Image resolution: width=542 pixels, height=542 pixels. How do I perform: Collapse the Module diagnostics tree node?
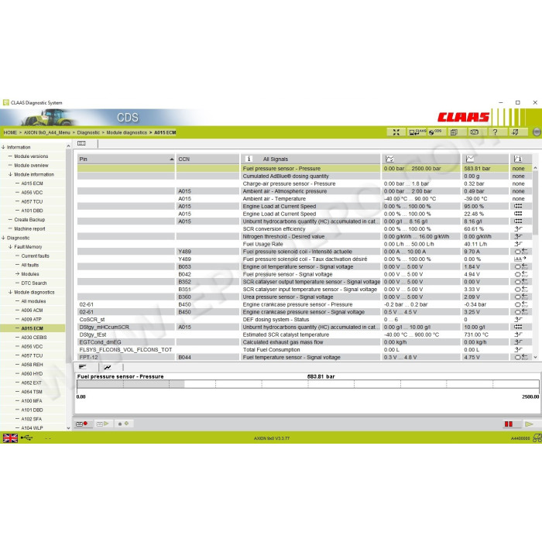[10, 292]
